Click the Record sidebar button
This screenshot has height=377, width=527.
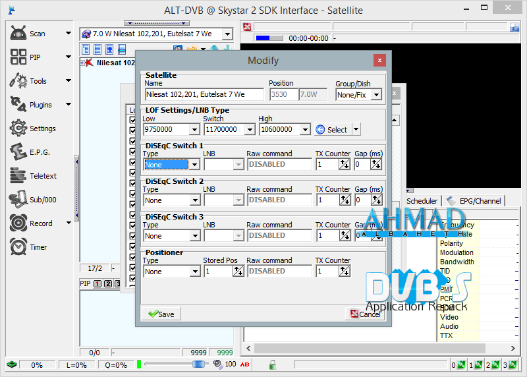click(x=31, y=223)
